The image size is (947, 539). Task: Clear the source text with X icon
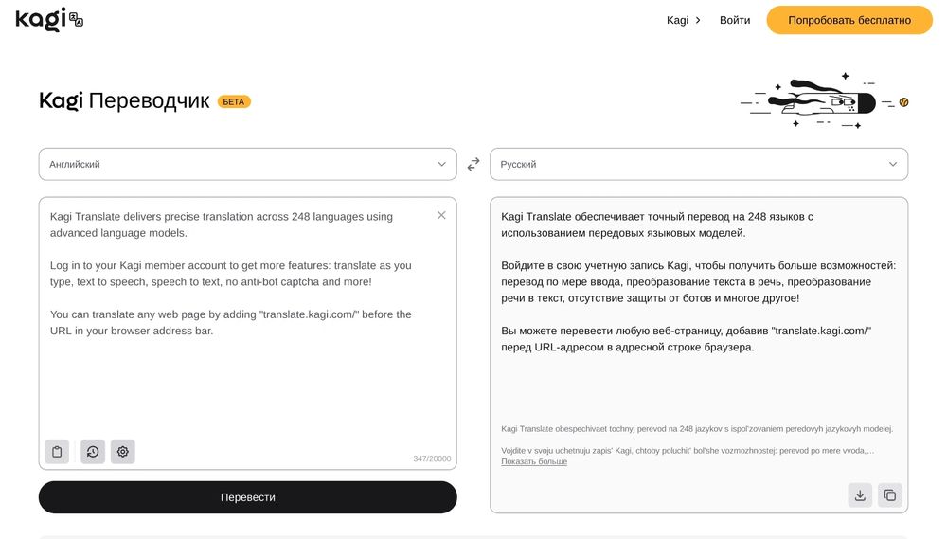click(441, 215)
